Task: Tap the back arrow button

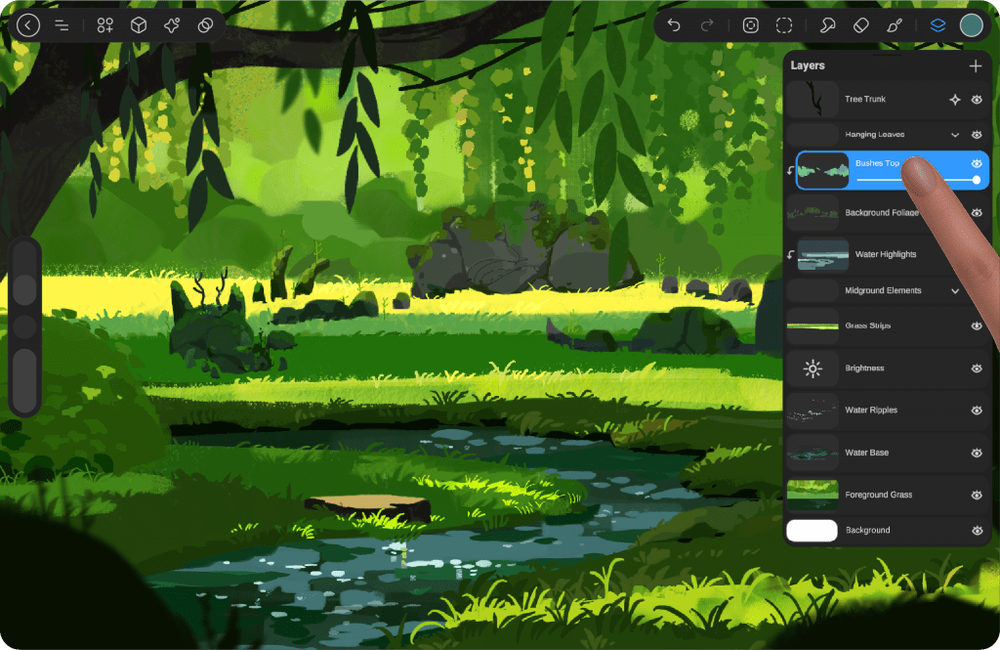Action: click(x=28, y=26)
